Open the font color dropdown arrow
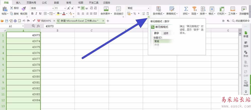Image resolution: width=251 pixels, height=110 pixels. (67, 14)
